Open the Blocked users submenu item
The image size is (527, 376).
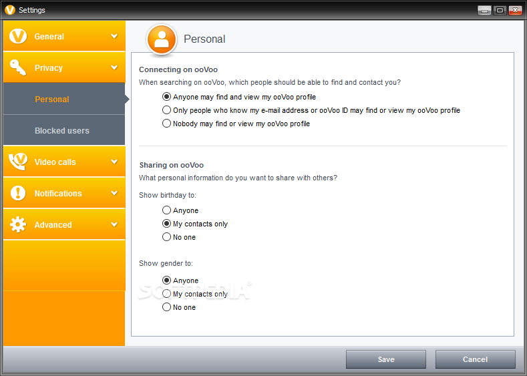(x=64, y=130)
